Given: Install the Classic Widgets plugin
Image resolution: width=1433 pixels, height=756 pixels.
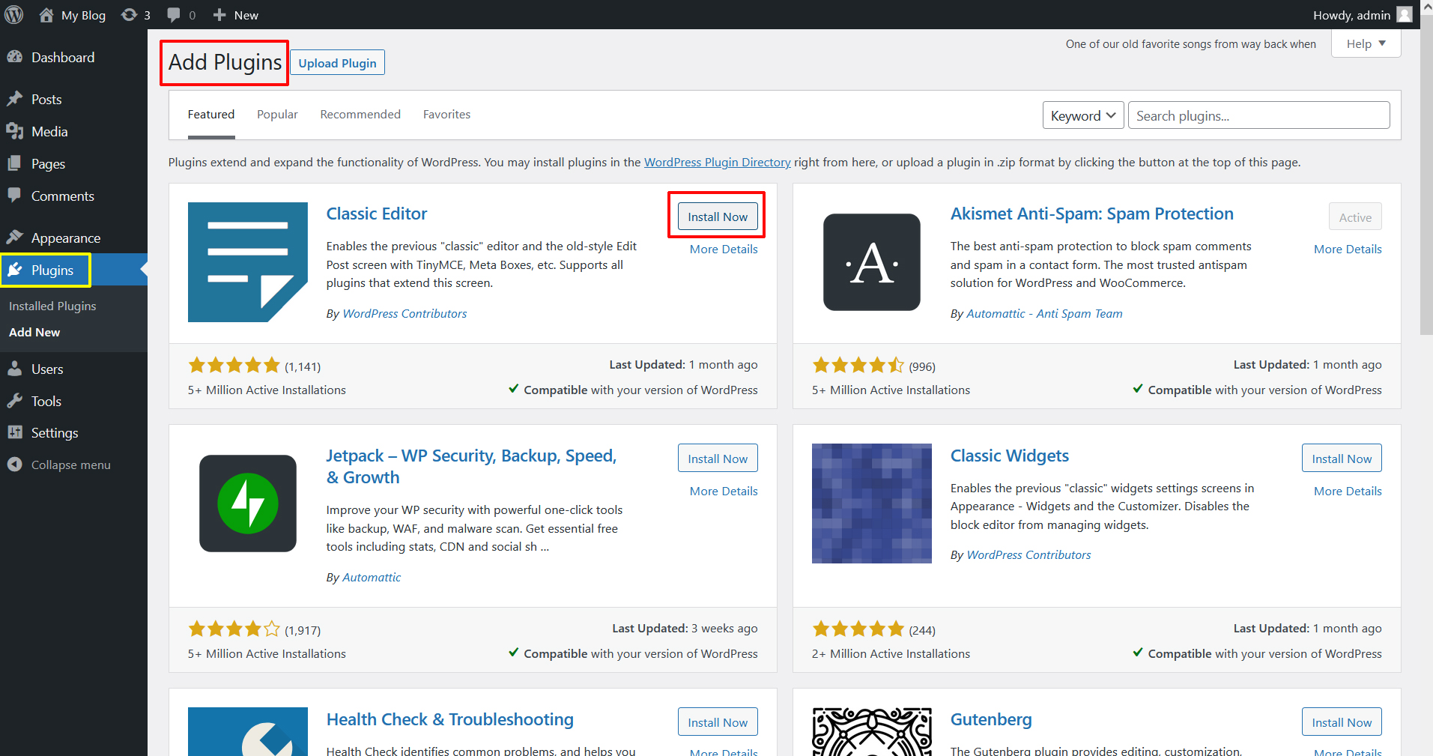Looking at the screenshot, I should click(x=1341, y=457).
